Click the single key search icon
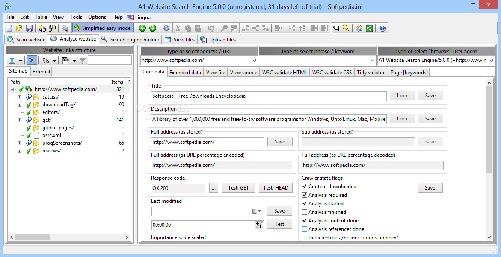 pos(224,28)
